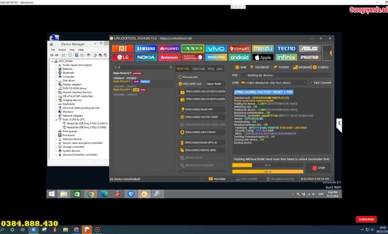Screen dimensions: 388x234
Task: Switch to BROM | EDL tab
Action: [183, 69]
